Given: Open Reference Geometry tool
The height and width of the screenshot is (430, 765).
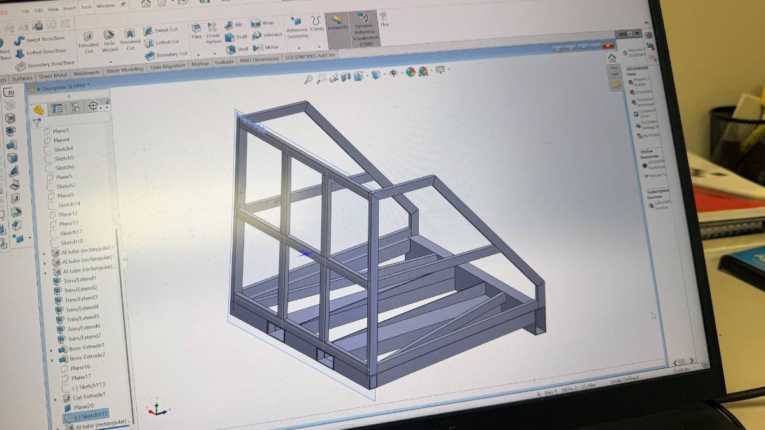Looking at the screenshot, I should (296, 28).
